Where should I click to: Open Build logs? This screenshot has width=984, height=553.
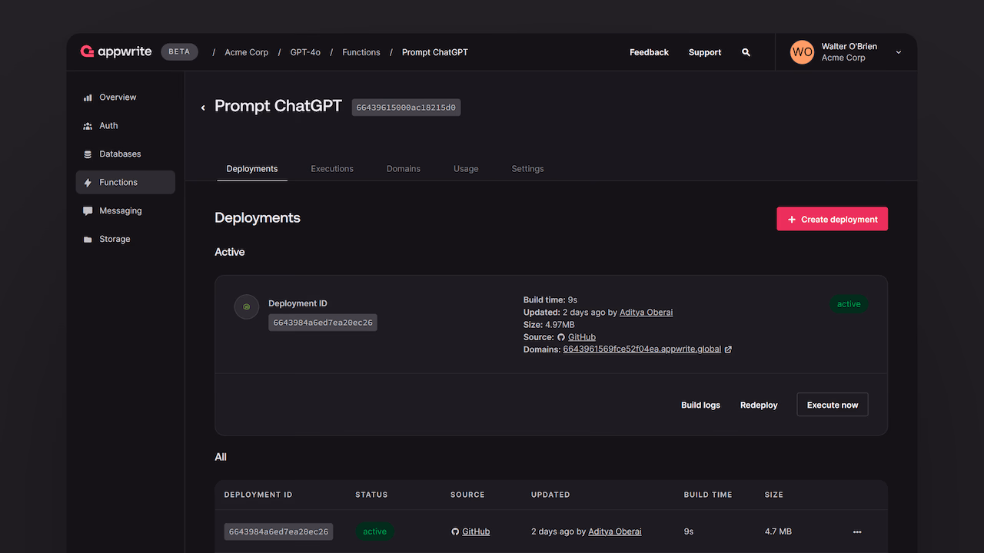700,405
